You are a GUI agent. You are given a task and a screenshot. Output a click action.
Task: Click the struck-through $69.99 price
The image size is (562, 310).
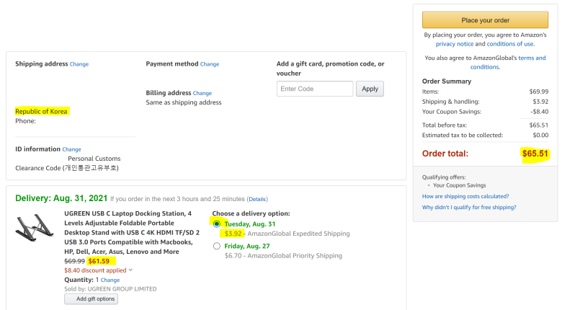point(74,261)
